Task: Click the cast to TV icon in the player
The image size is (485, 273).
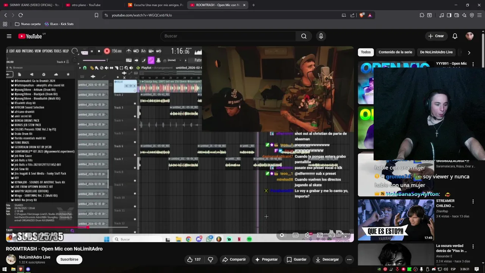Action: click(x=332, y=235)
